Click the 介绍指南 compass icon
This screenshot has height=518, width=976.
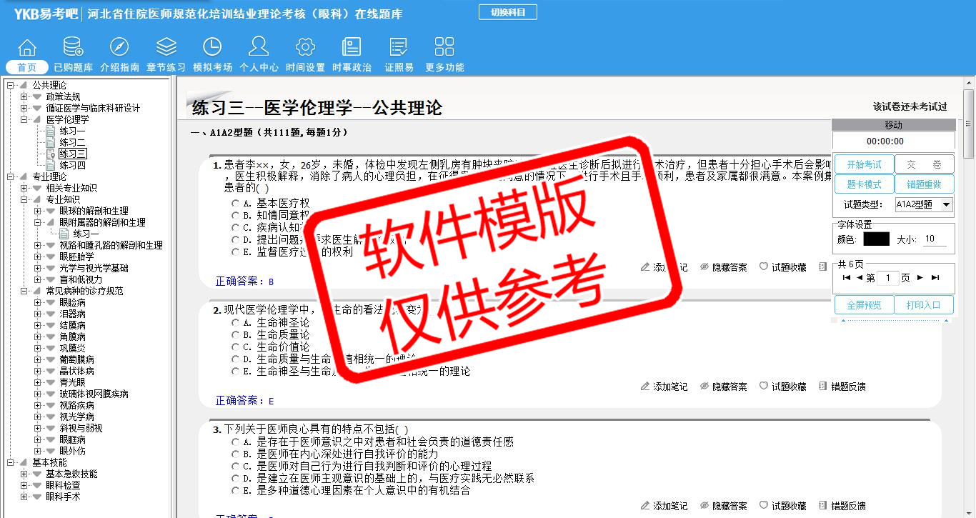(x=119, y=48)
